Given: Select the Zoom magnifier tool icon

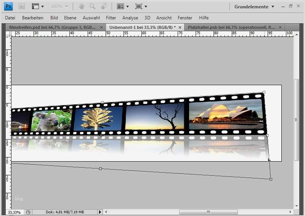Looking at the screenshot, I should click(92, 6).
